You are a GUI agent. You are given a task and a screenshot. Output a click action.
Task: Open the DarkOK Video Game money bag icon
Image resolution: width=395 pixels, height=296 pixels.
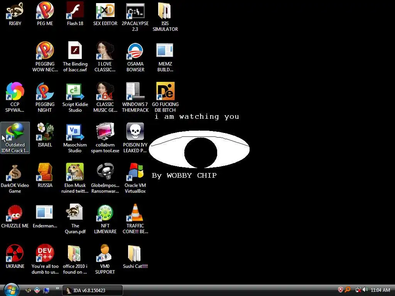click(x=15, y=178)
